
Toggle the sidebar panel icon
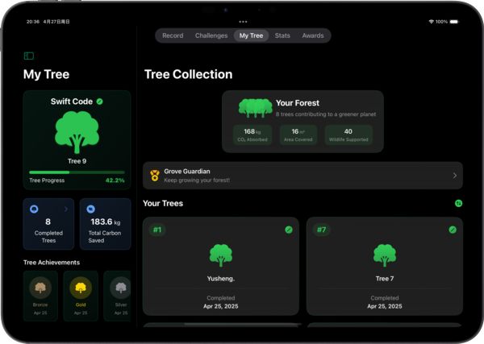coord(29,56)
